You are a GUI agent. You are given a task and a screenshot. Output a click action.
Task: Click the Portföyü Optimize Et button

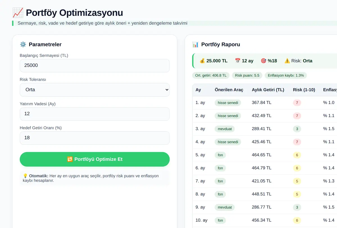click(95, 159)
